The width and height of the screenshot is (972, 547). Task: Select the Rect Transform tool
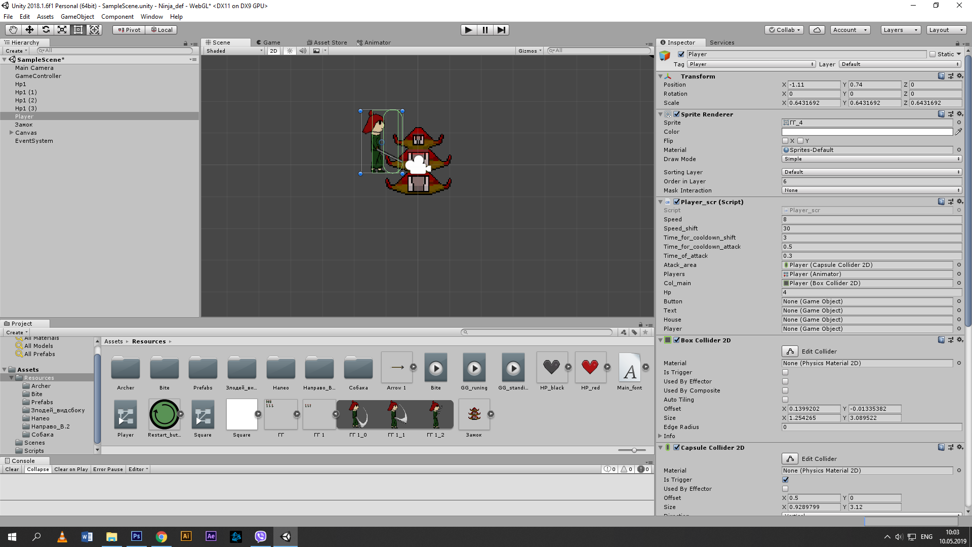coord(78,30)
